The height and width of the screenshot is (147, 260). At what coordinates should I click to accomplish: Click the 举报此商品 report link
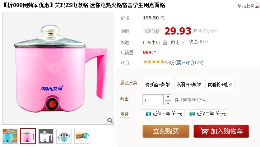pyautogui.click(x=249, y=6)
